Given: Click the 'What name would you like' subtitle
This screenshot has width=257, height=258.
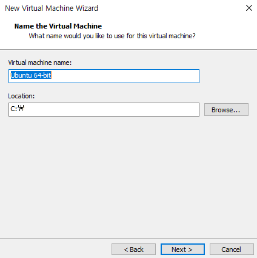Looking at the screenshot, I should (112, 36).
